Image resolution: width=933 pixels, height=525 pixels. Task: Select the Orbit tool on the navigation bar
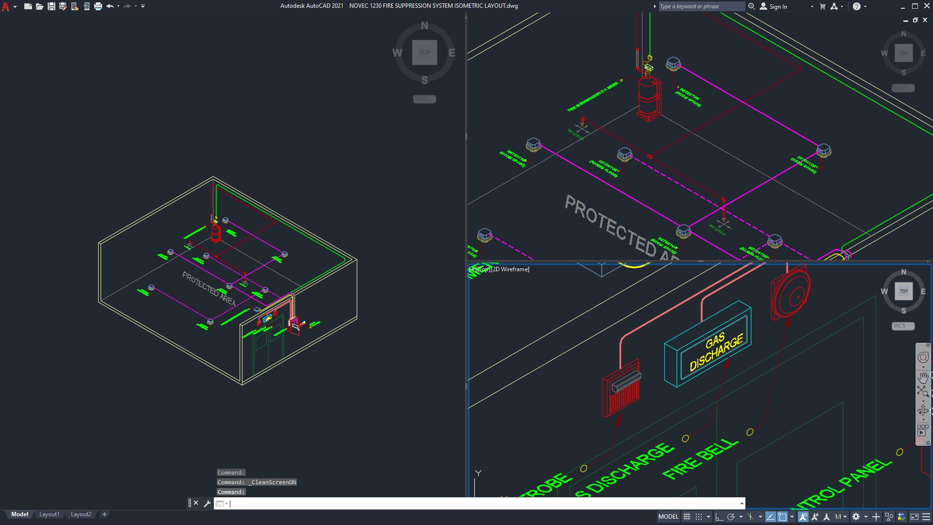(923, 408)
